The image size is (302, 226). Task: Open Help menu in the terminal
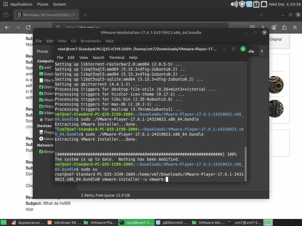click(x=133, y=57)
